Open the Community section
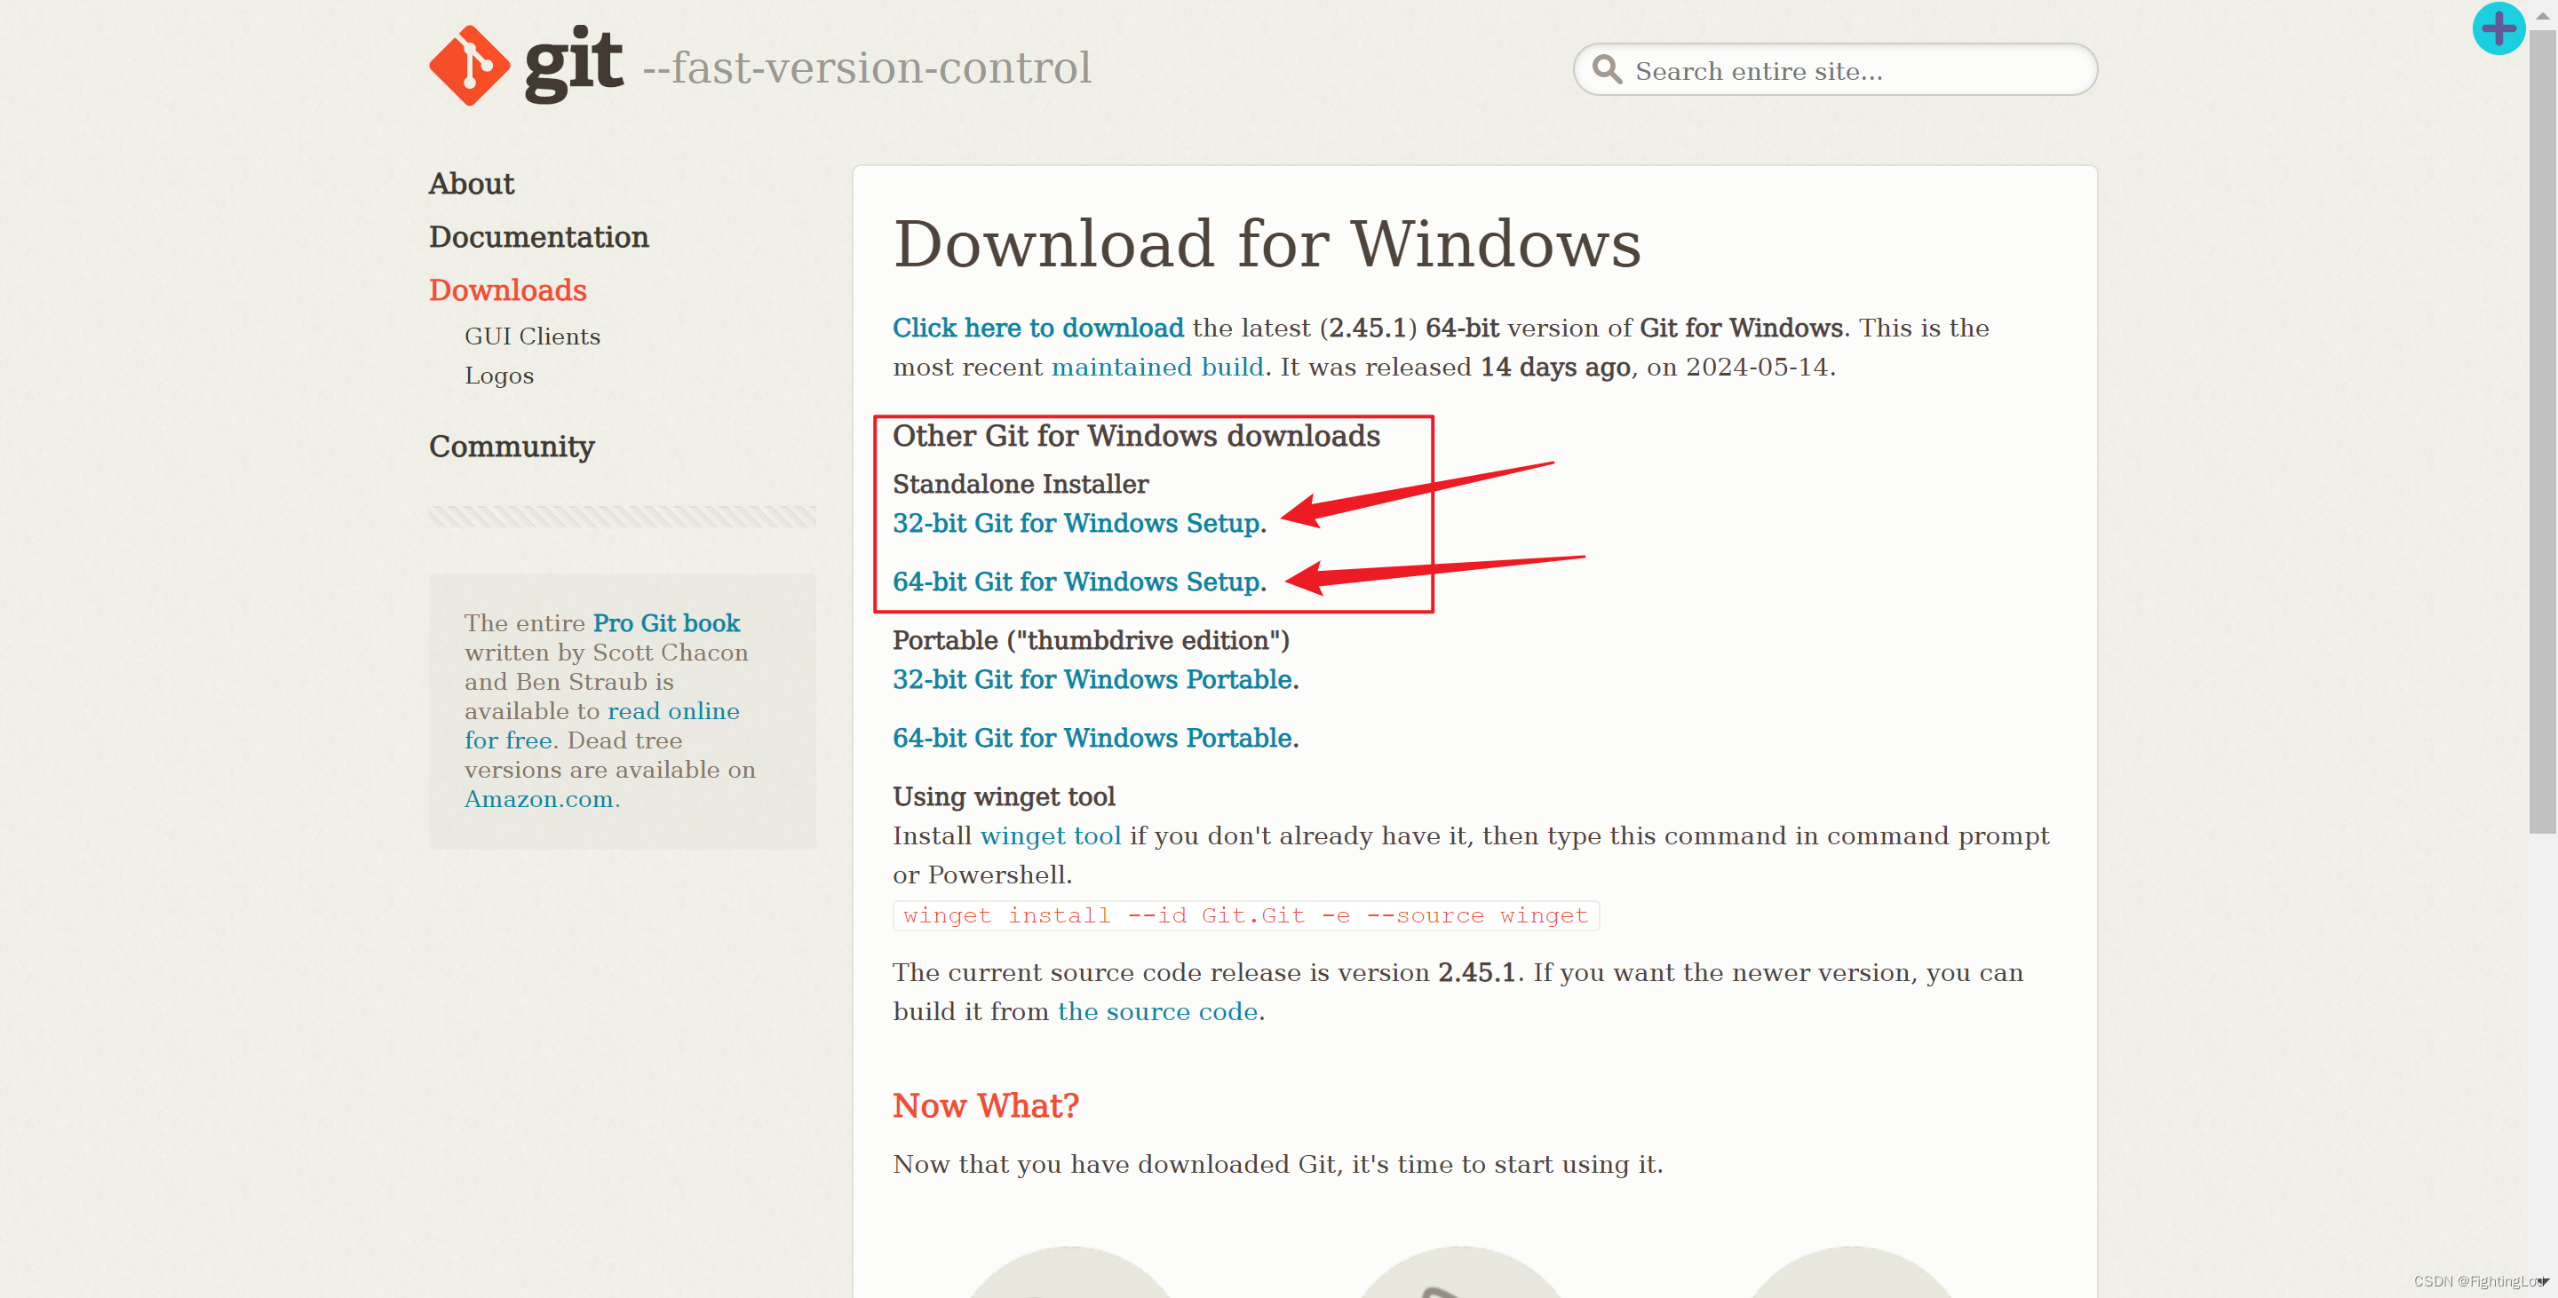This screenshot has width=2558, height=1298. 512,447
